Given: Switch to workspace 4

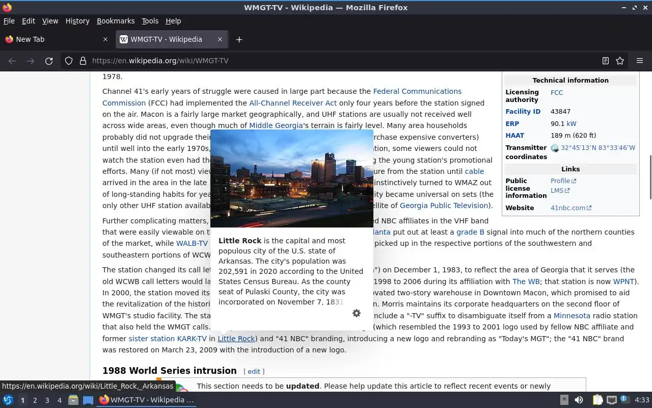Looking at the screenshot, I should pyautogui.click(x=59, y=400).
